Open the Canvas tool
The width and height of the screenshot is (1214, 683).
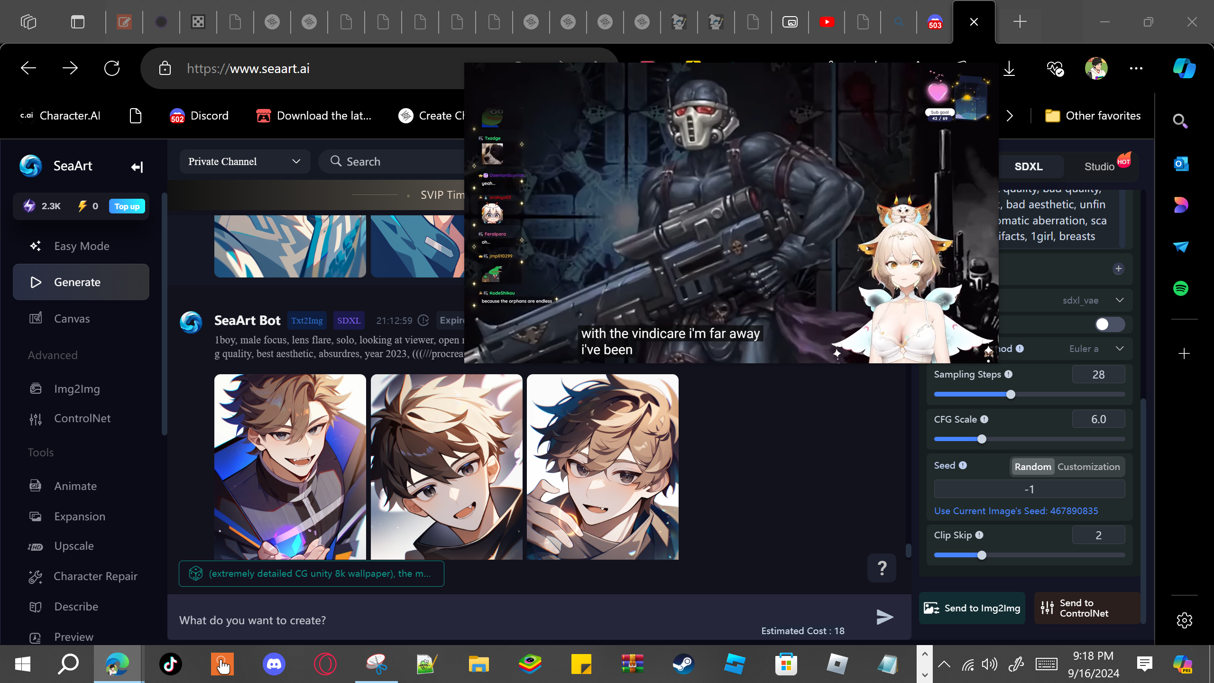point(81,319)
